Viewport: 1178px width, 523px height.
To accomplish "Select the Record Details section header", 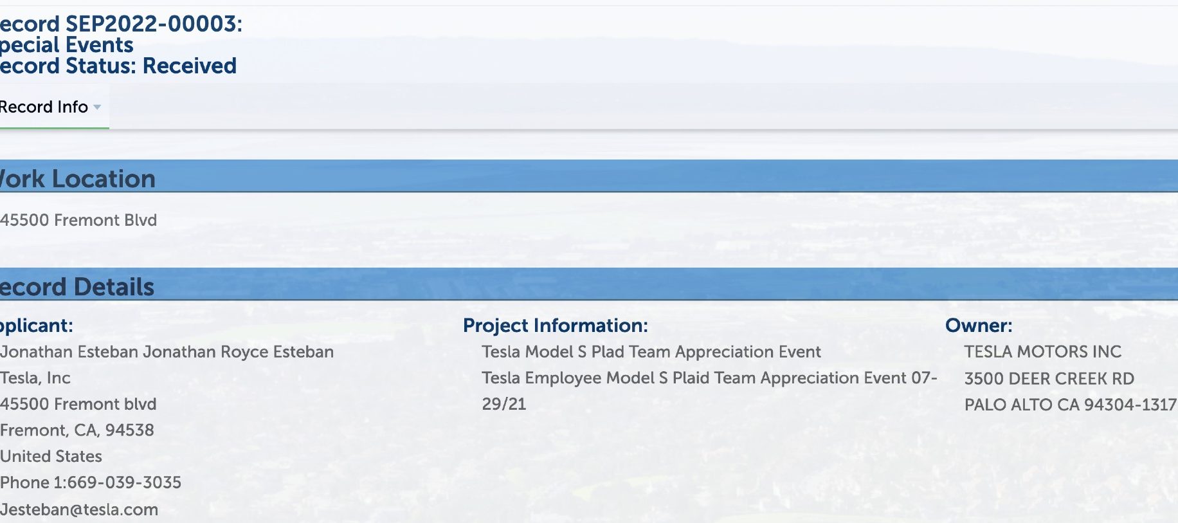I will tap(589, 284).
